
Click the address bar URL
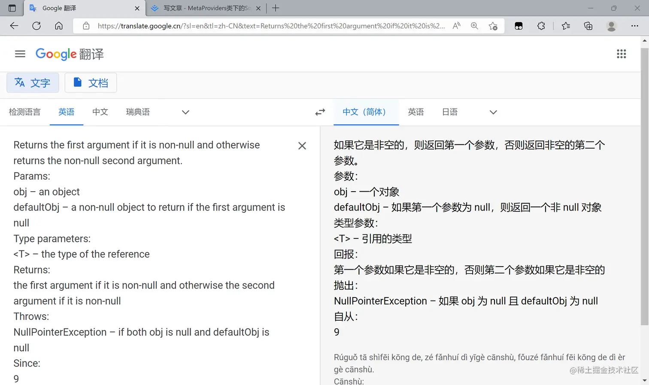tap(271, 26)
